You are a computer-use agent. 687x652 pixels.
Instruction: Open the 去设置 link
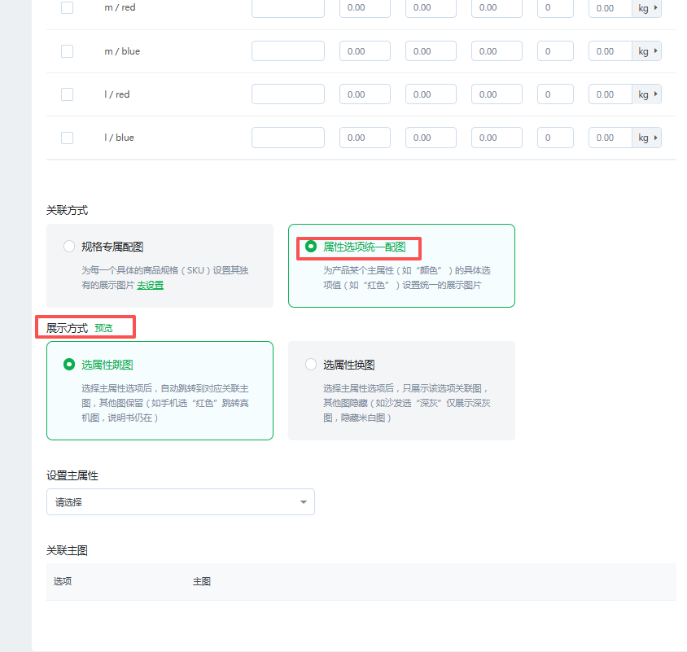pos(150,286)
